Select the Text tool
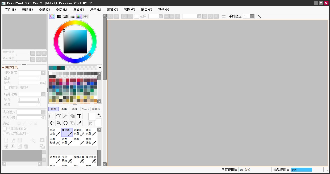Screen dimensions: 330x174 tap(79, 116)
